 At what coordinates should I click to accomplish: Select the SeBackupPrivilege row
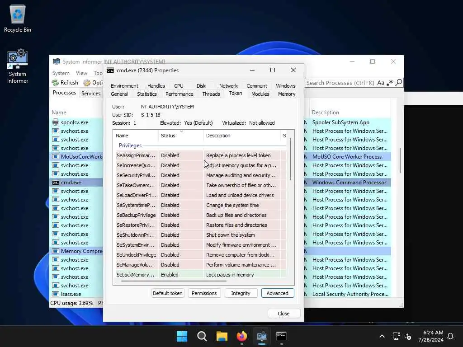coord(201,215)
